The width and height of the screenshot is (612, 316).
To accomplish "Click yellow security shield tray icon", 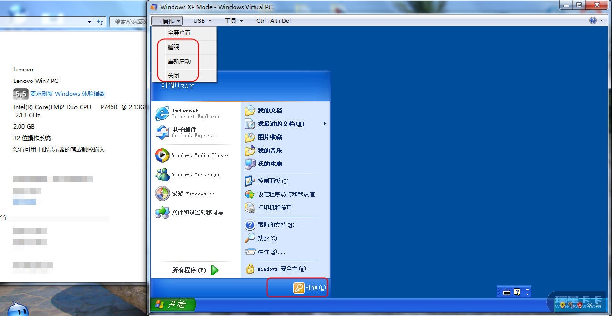I will tap(563, 305).
